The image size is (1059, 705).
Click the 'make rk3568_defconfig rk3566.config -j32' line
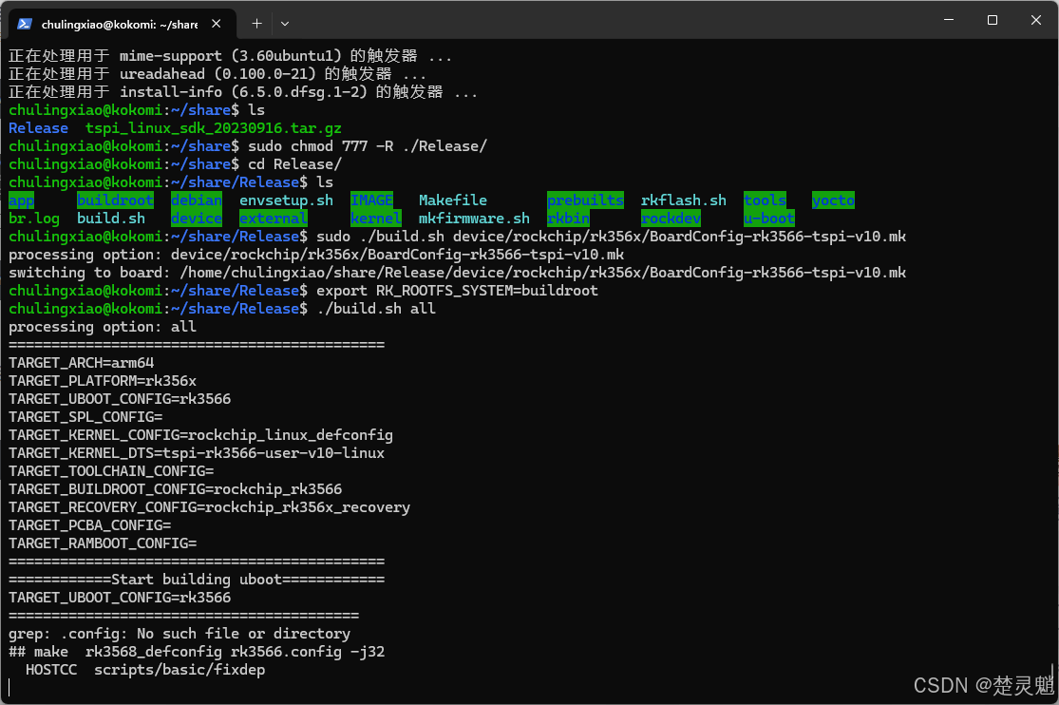pos(197,653)
